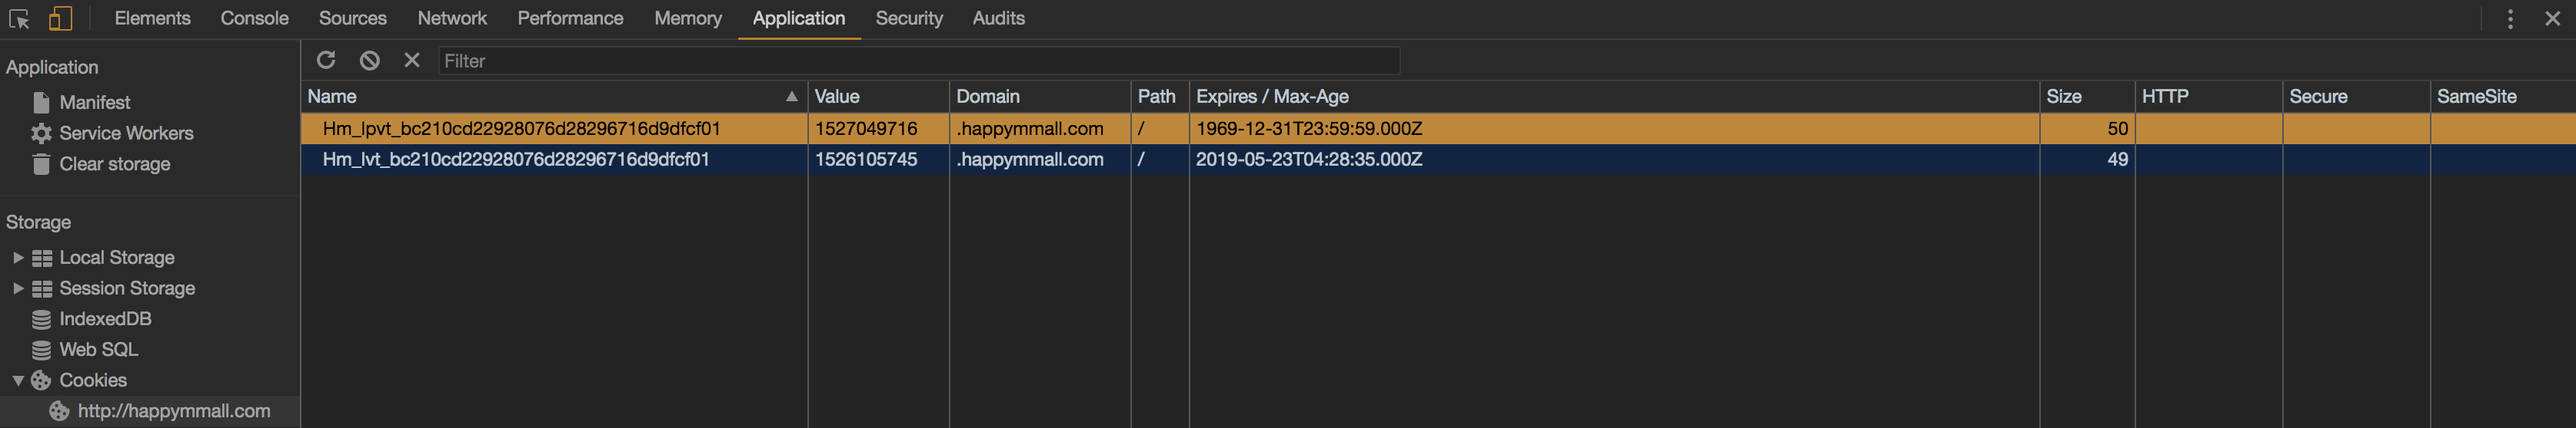The width and height of the screenshot is (2576, 428).
Task: Switch to the Network tab
Action: coord(452,19)
